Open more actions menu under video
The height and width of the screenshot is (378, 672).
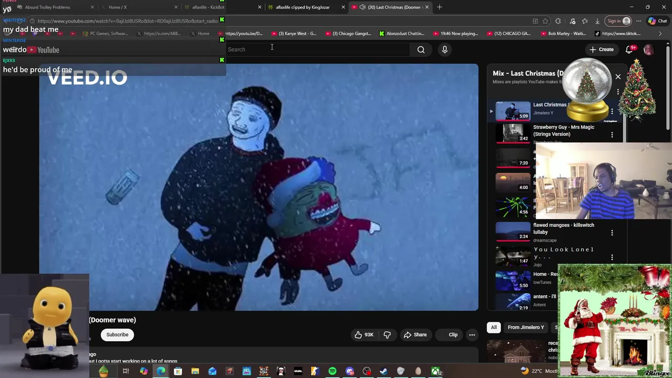pyautogui.click(x=472, y=334)
